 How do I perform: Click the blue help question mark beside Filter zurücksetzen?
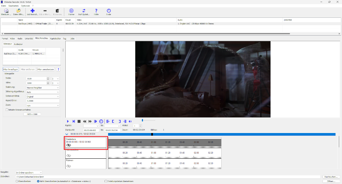click(x=58, y=69)
